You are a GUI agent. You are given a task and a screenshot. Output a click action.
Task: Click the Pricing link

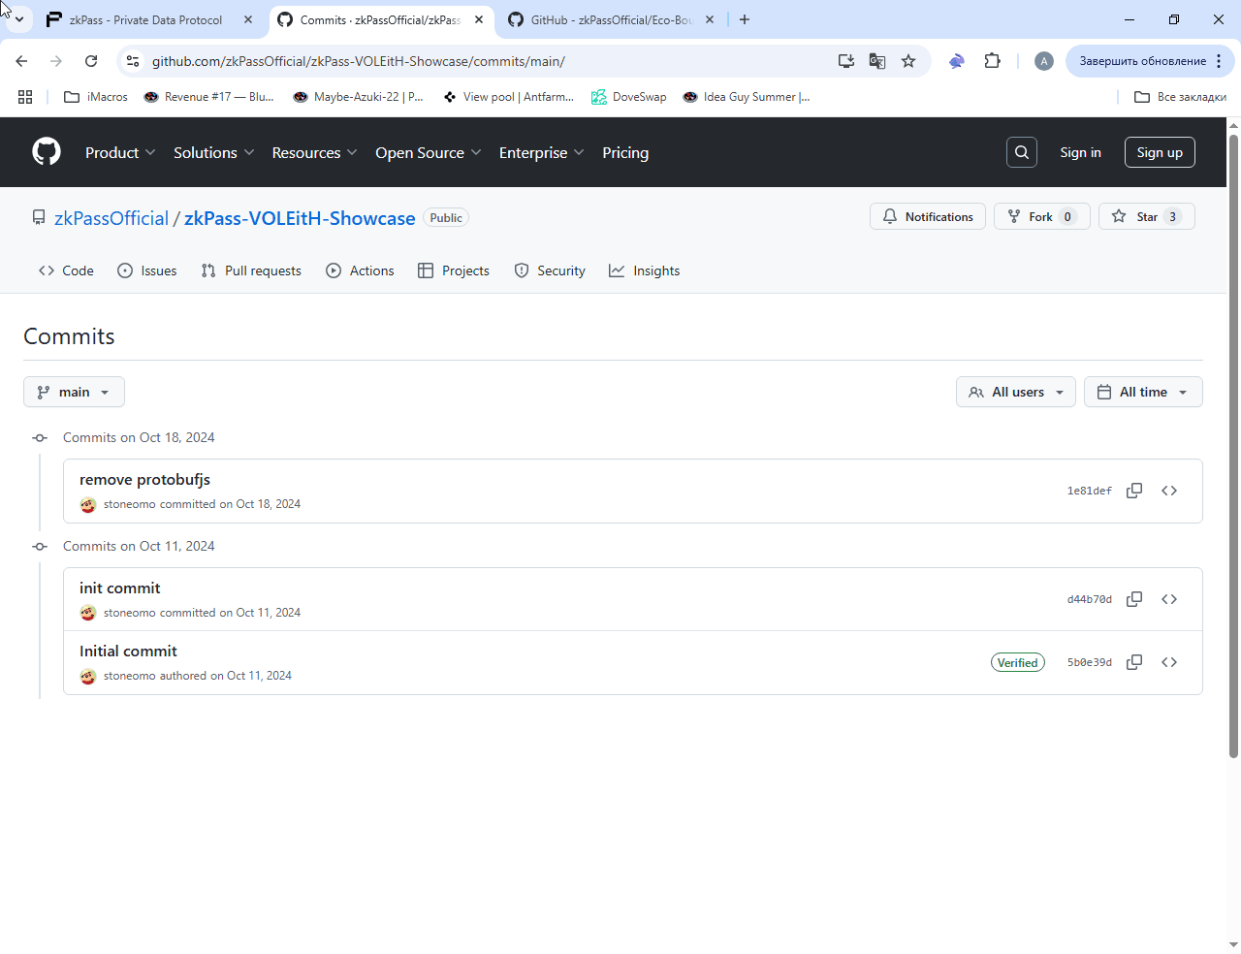pos(625,152)
